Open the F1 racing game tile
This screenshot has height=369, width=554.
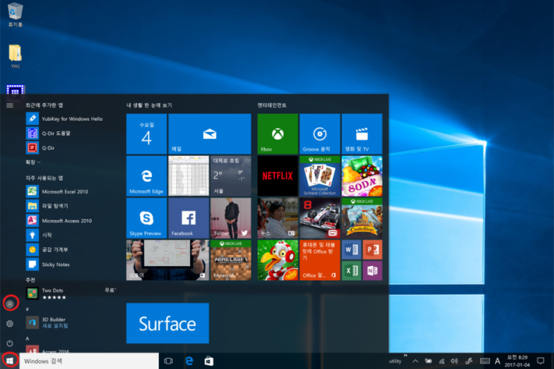point(320,218)
